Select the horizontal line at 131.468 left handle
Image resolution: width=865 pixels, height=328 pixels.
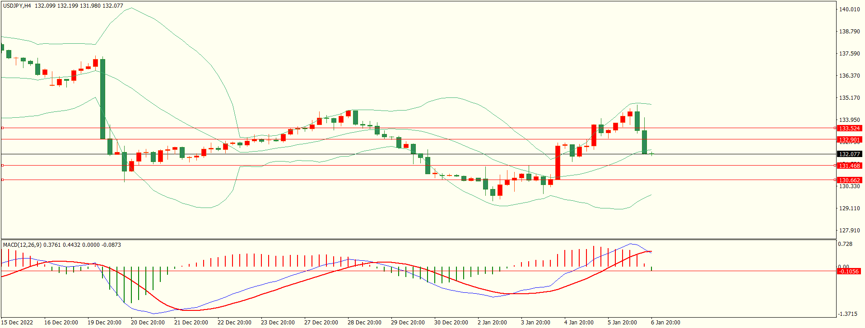pyautogui.click(x=2, y=166)
